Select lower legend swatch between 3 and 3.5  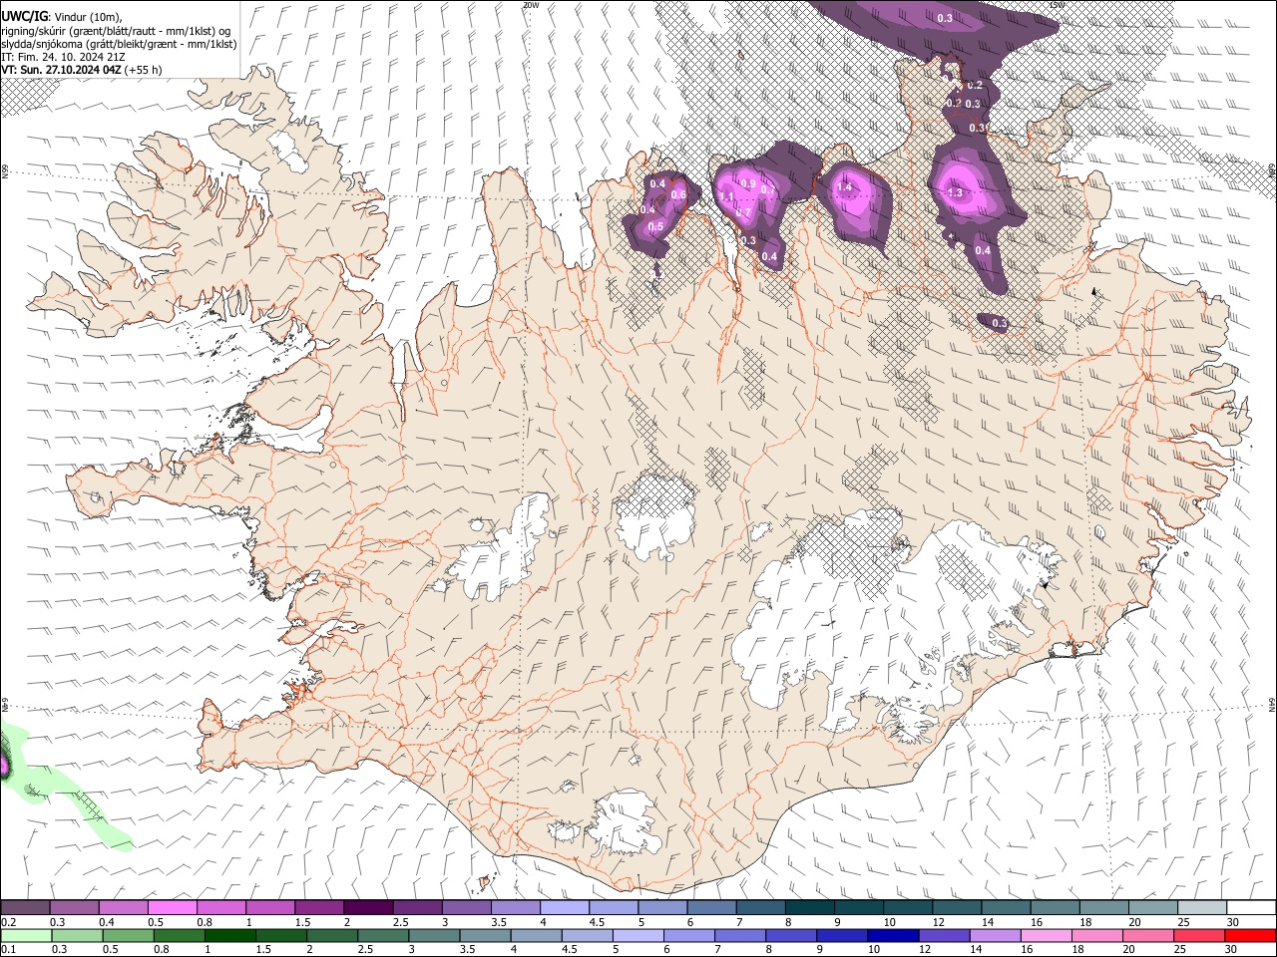pyautogui.click(x=435, y=935)
